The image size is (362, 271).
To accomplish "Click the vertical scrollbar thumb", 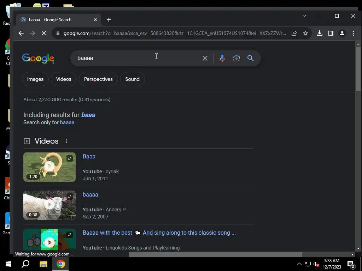I will pyautogui.click(x=358, y=69).
